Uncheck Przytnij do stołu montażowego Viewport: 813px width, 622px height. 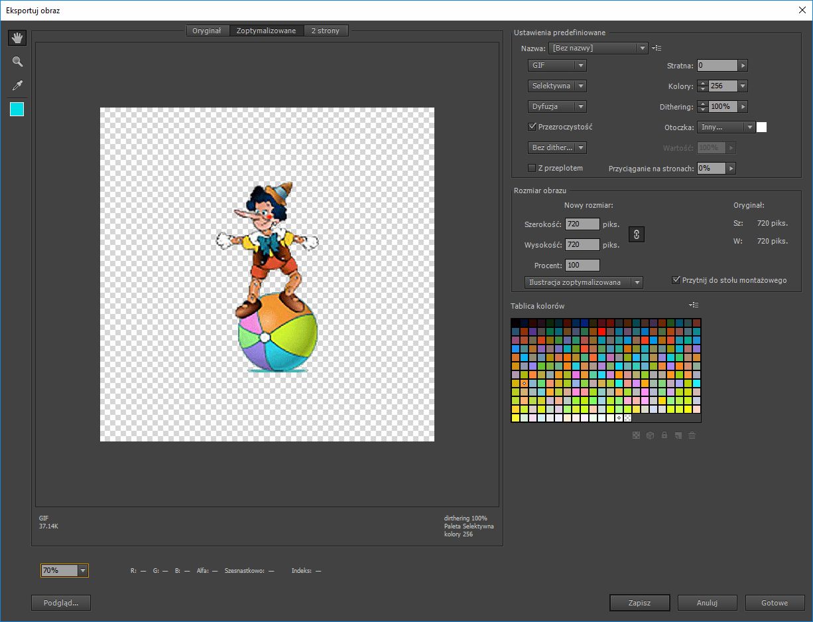click(676, 280)
